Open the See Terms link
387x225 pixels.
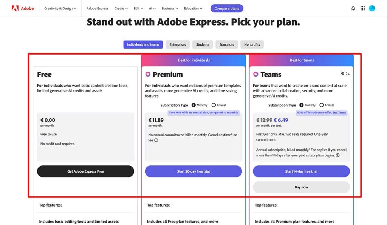[339, 113]
